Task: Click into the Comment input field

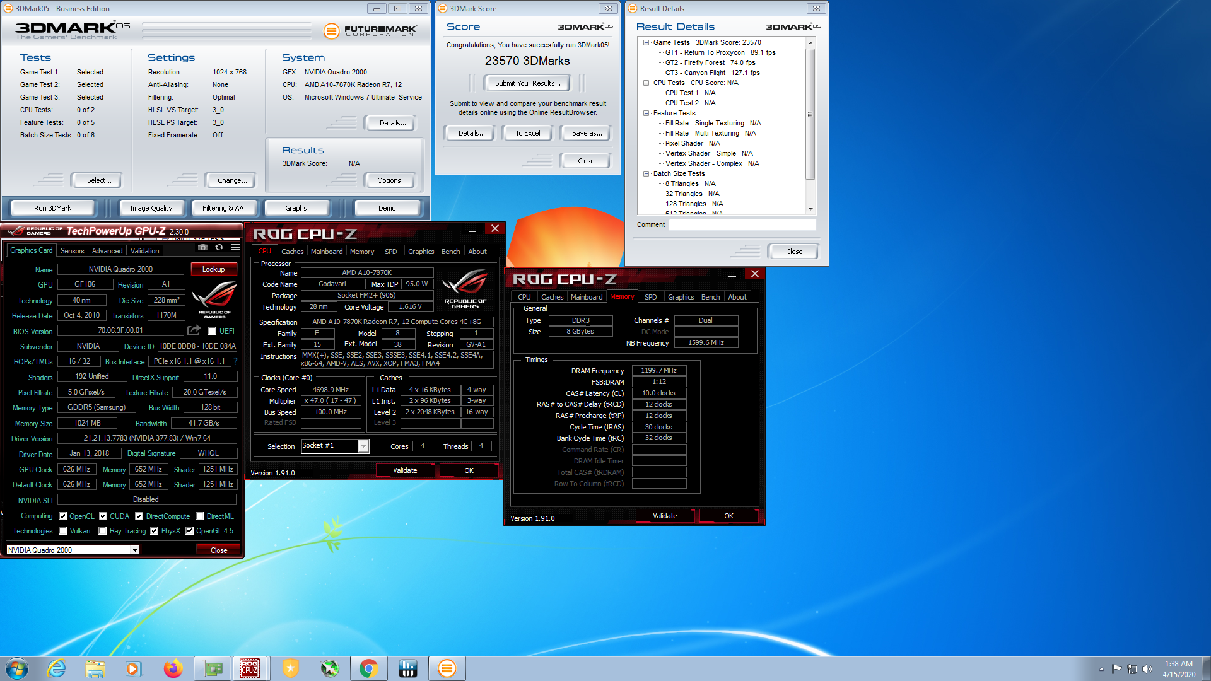Action: click(x=742, y=224)
